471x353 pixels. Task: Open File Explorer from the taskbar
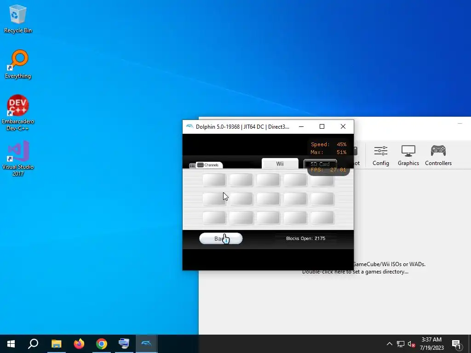click(x=56, y=344)
